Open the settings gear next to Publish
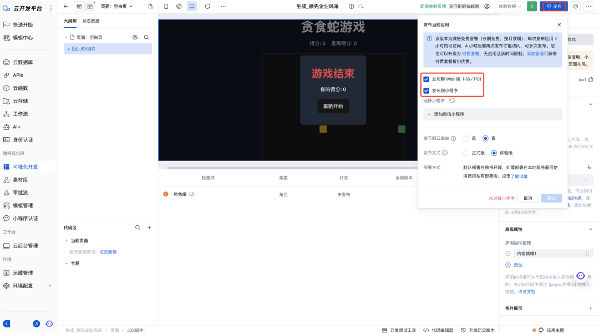 point(576,6)
